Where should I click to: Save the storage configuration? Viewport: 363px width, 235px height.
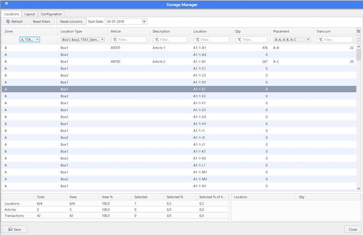click(15, 229)
